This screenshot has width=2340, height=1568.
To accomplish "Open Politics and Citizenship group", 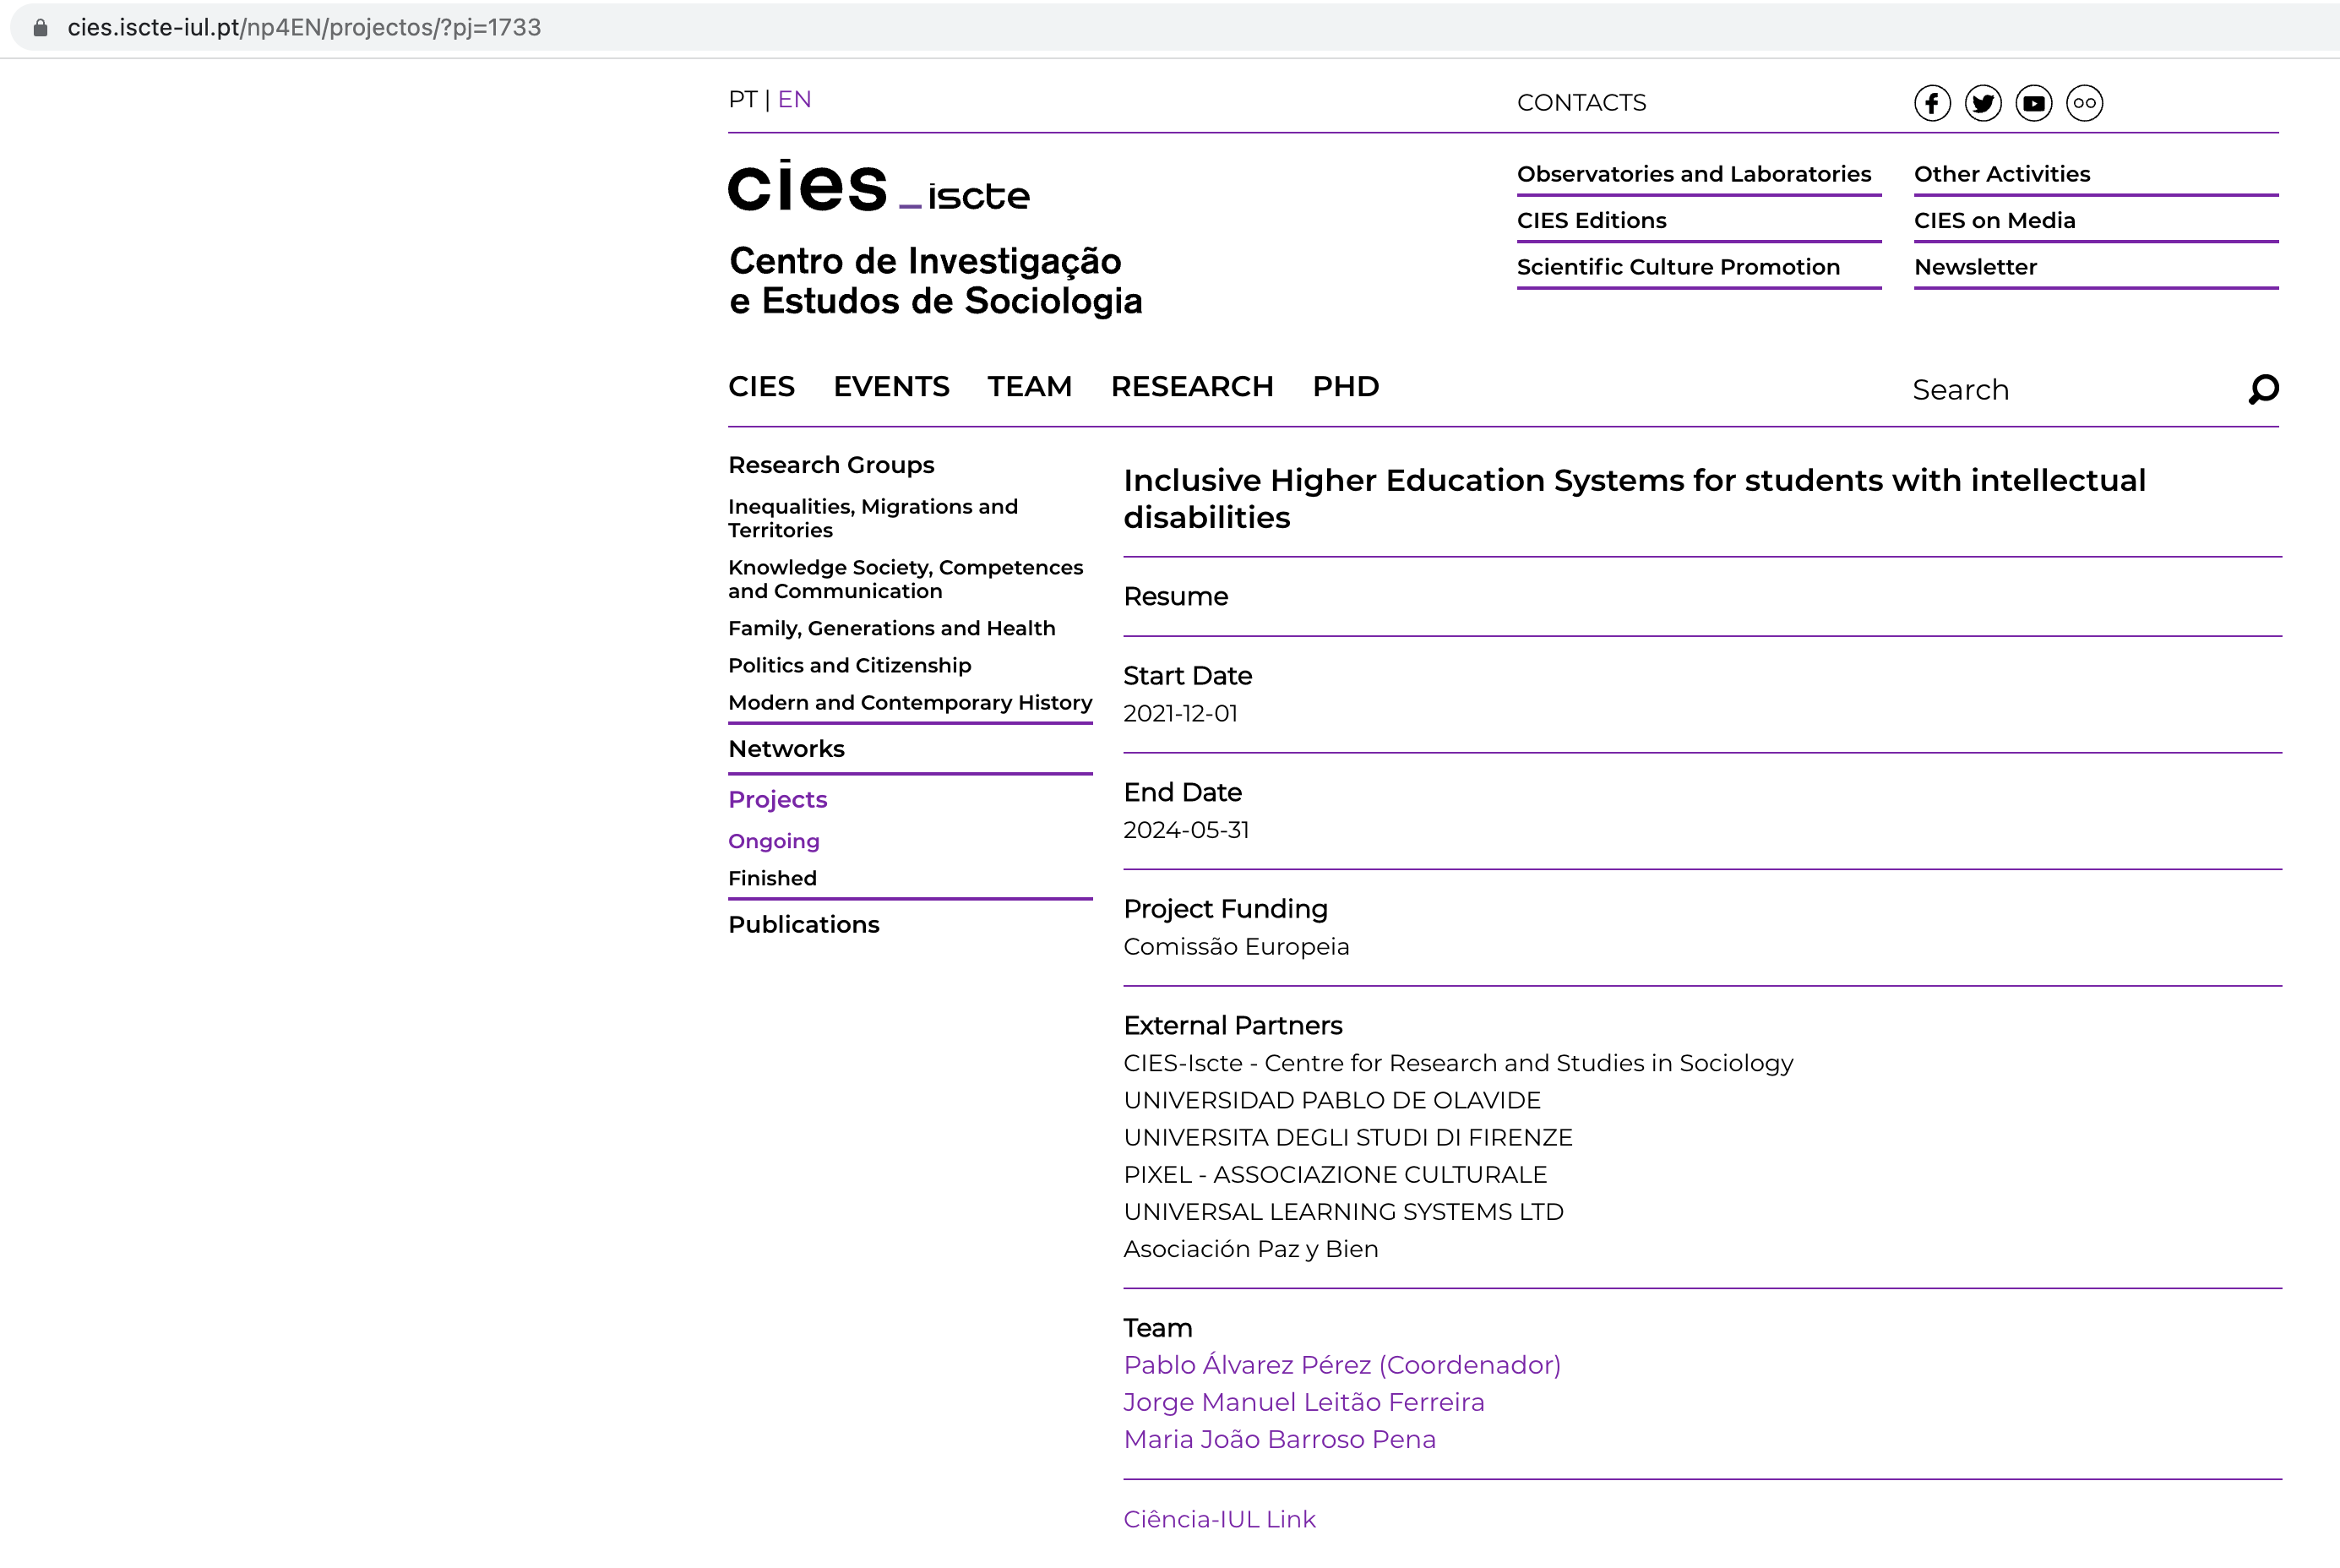I will coord(849,665).
